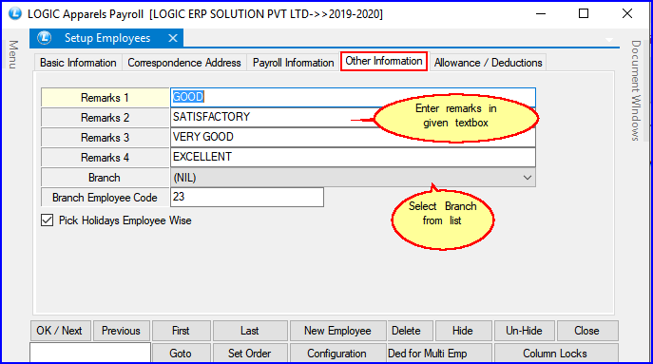Expand the Menu side panel
Image resolution: width=653 pixels, height=364 pixels.
click(x=13, y=54)
